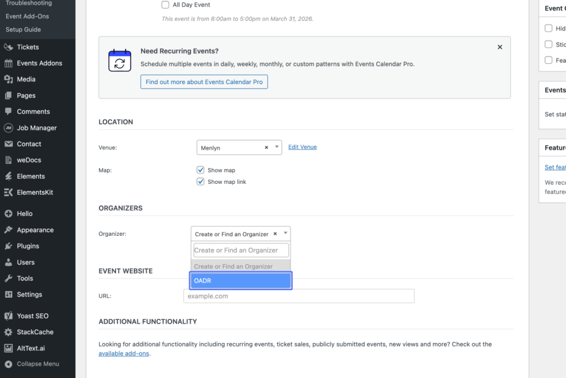Click the Job Manager icon
Viewport: 566px width, 378px height.
pos(8,127)
